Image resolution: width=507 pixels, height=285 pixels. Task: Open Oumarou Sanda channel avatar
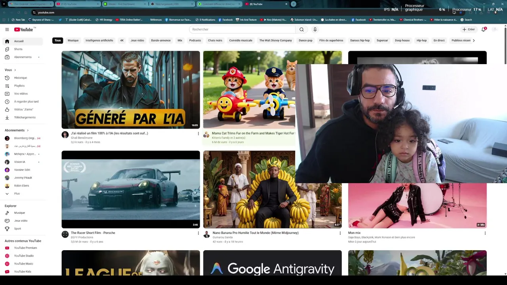[206, 234]
